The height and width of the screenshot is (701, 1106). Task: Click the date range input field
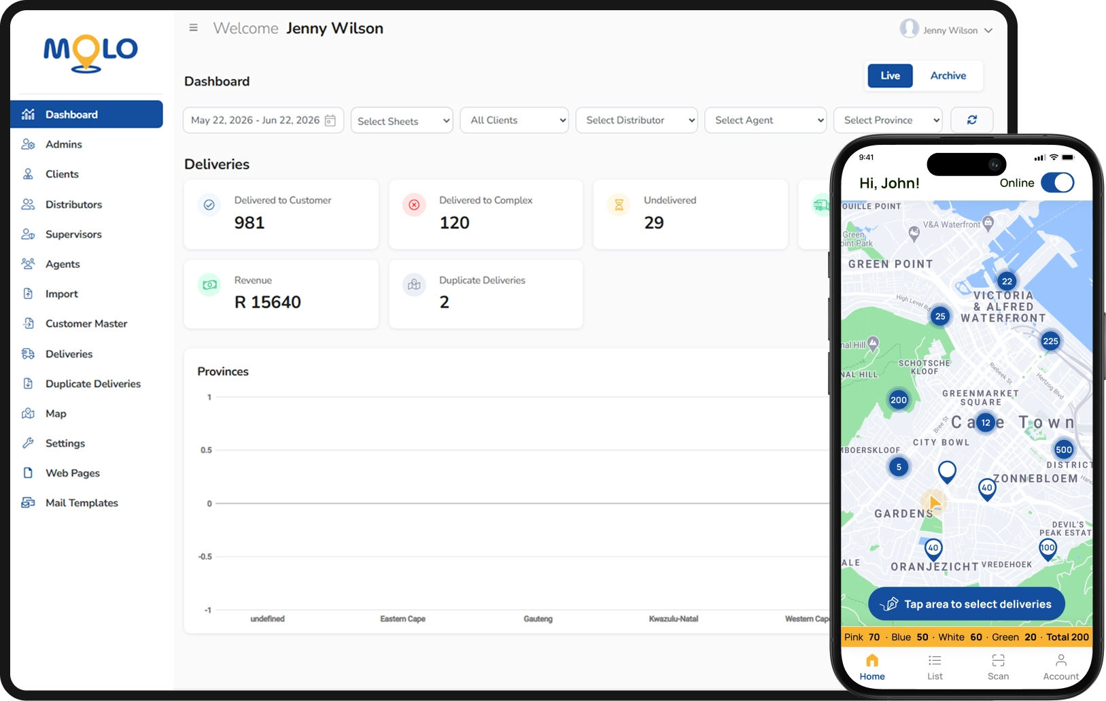(x=263, y=120)
